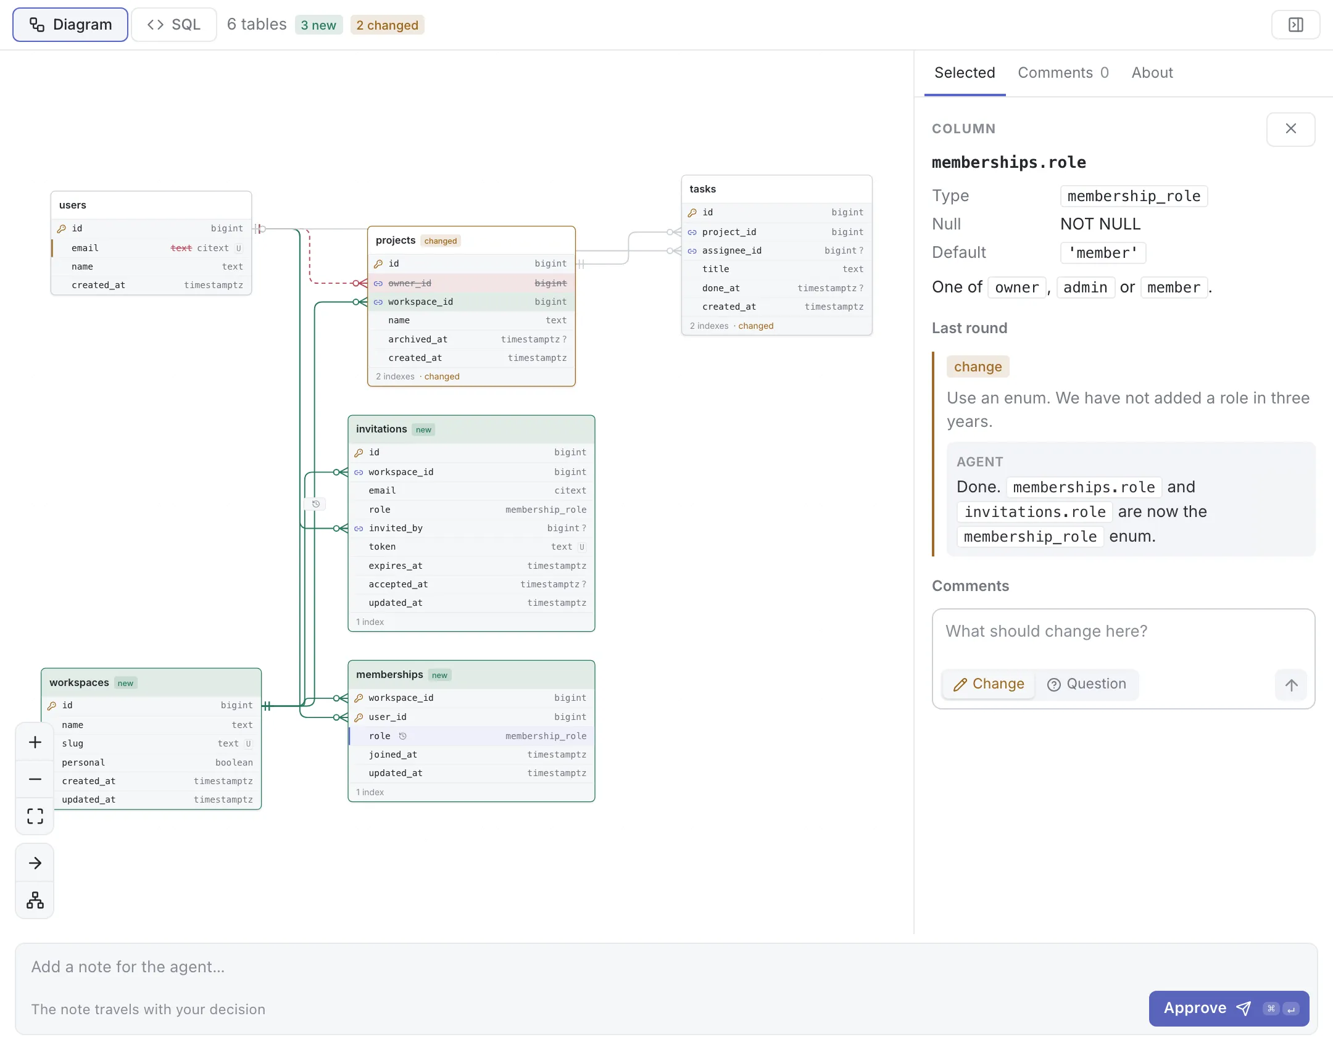Open the Comments tab
The height and width of the screenshot is (1050, 1333).
pos(1063,73)
